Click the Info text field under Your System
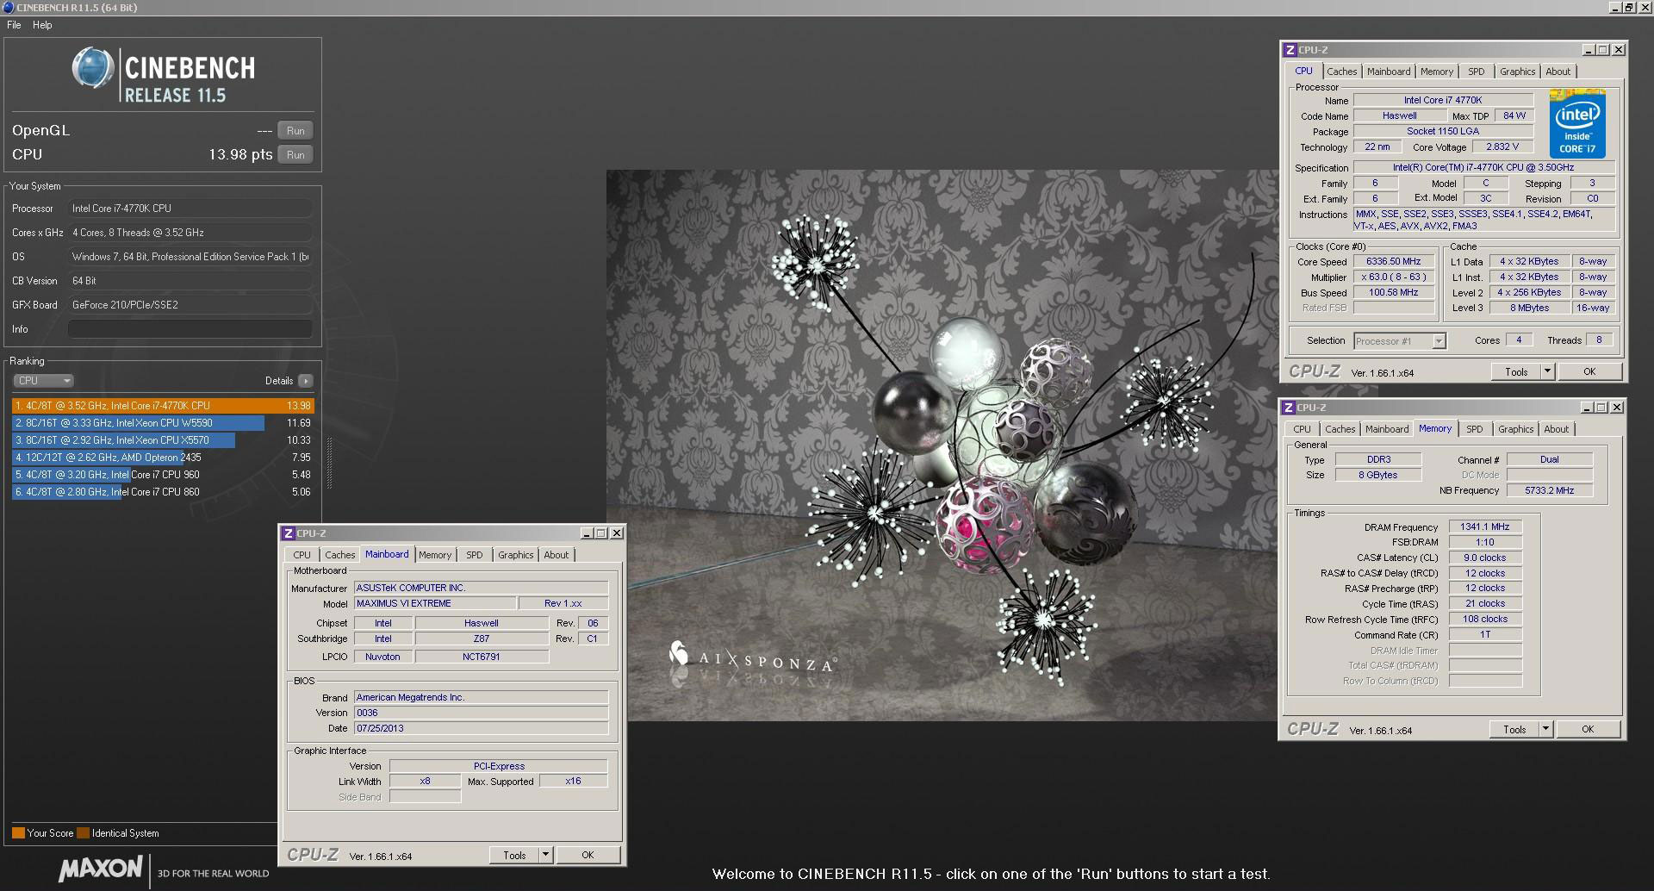 [190, 329]
